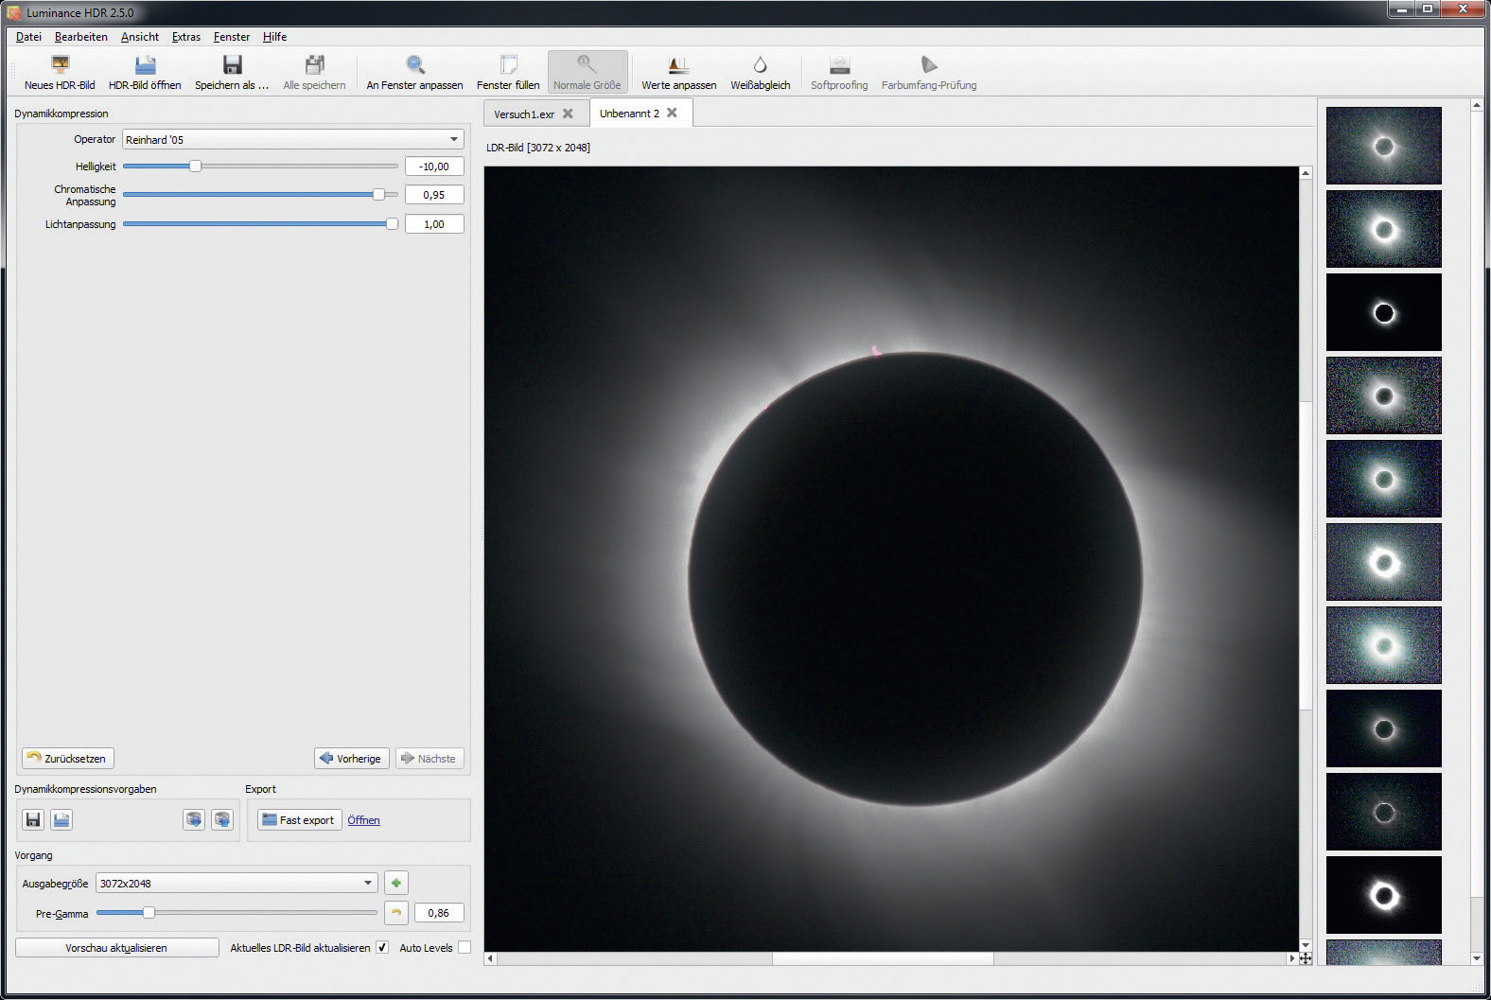Image resolution: width=1491 pixels, height=1000 pixels.
Task: Click the Weißabgleich droplet icon
Action: tap(760, 65)
